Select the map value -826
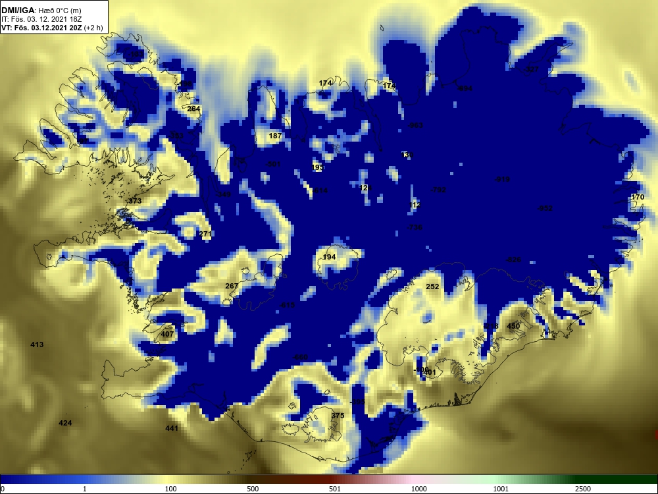 (513, 260)
